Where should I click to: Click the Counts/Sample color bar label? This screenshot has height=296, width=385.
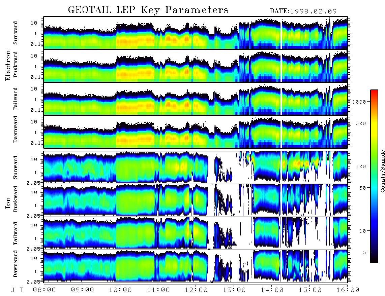coord(382,171)
